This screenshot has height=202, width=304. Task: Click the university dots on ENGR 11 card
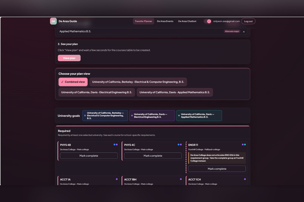pos(244,144)
